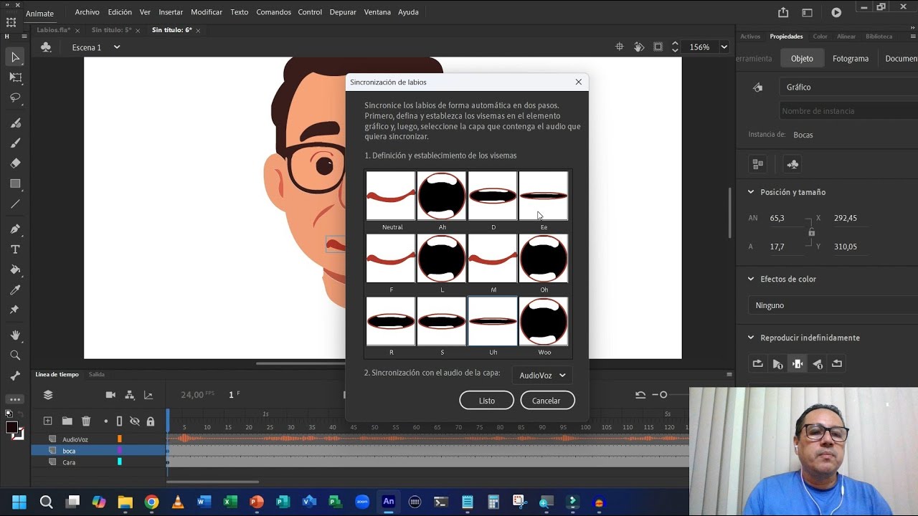This screenshot has width=918, height=516.
Task: Select the Zoom magnifier tool
Action: (15, 355)
